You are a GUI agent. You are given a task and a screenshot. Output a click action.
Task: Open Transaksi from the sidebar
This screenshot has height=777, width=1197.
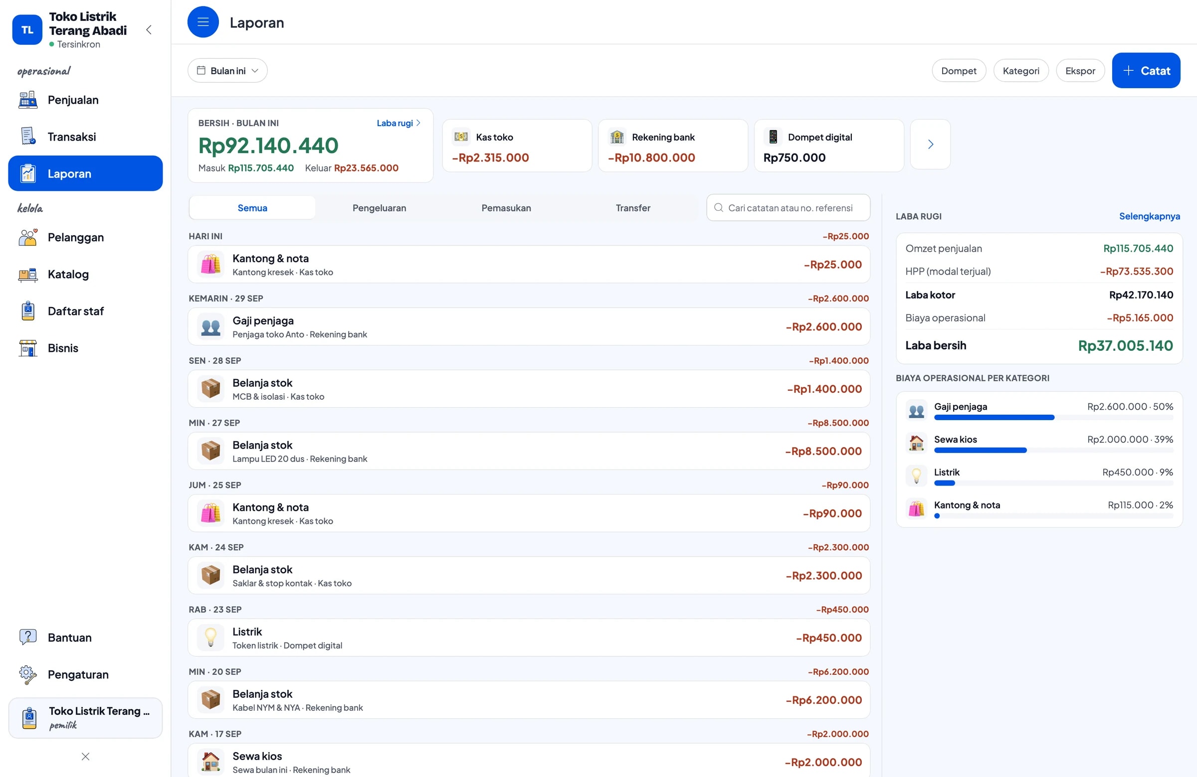click(85, 137)
